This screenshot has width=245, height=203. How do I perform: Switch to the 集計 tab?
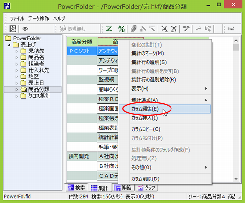pos(99,188)
